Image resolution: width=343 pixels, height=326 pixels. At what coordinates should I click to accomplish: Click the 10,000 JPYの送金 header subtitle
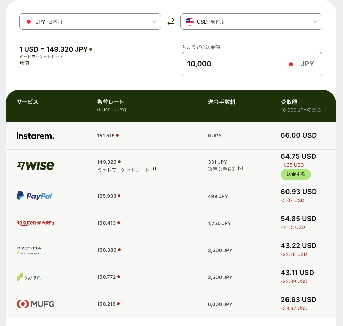(301, 110)
